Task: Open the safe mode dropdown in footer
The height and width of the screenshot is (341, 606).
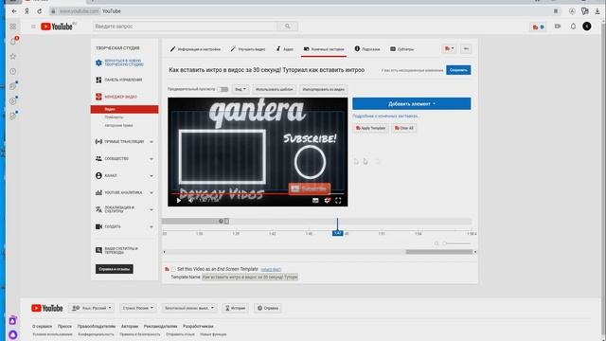Action: [189, 308]
